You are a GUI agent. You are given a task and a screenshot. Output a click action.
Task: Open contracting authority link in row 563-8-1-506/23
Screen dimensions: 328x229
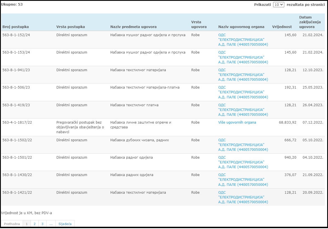tap(243, 92)
